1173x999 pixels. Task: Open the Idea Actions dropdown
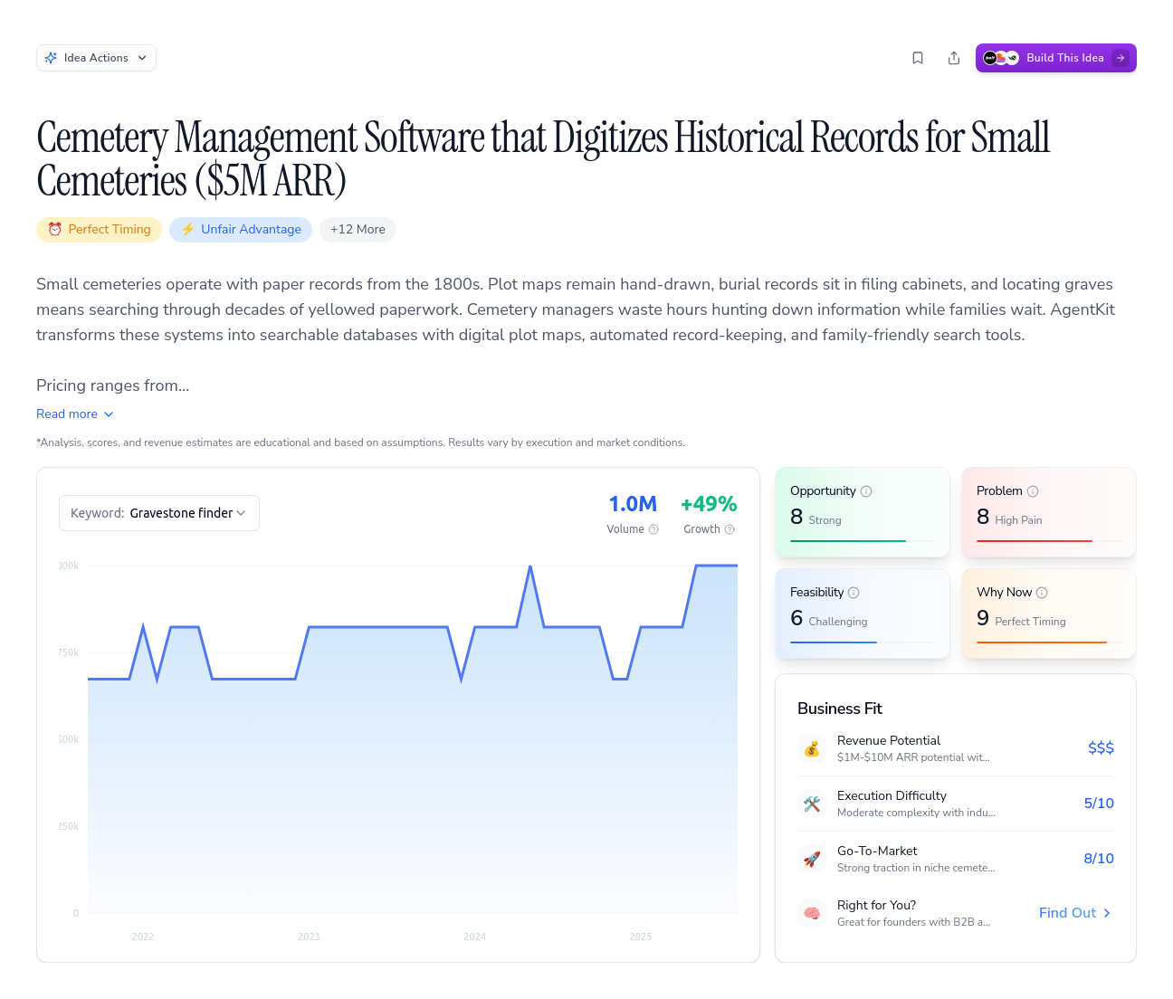click(x=96, y=58)
